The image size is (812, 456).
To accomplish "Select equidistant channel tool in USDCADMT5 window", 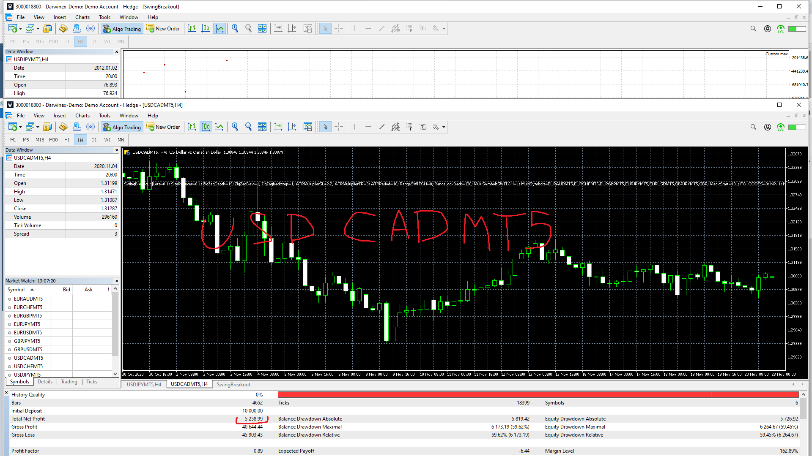I will [x=395, y=127].
